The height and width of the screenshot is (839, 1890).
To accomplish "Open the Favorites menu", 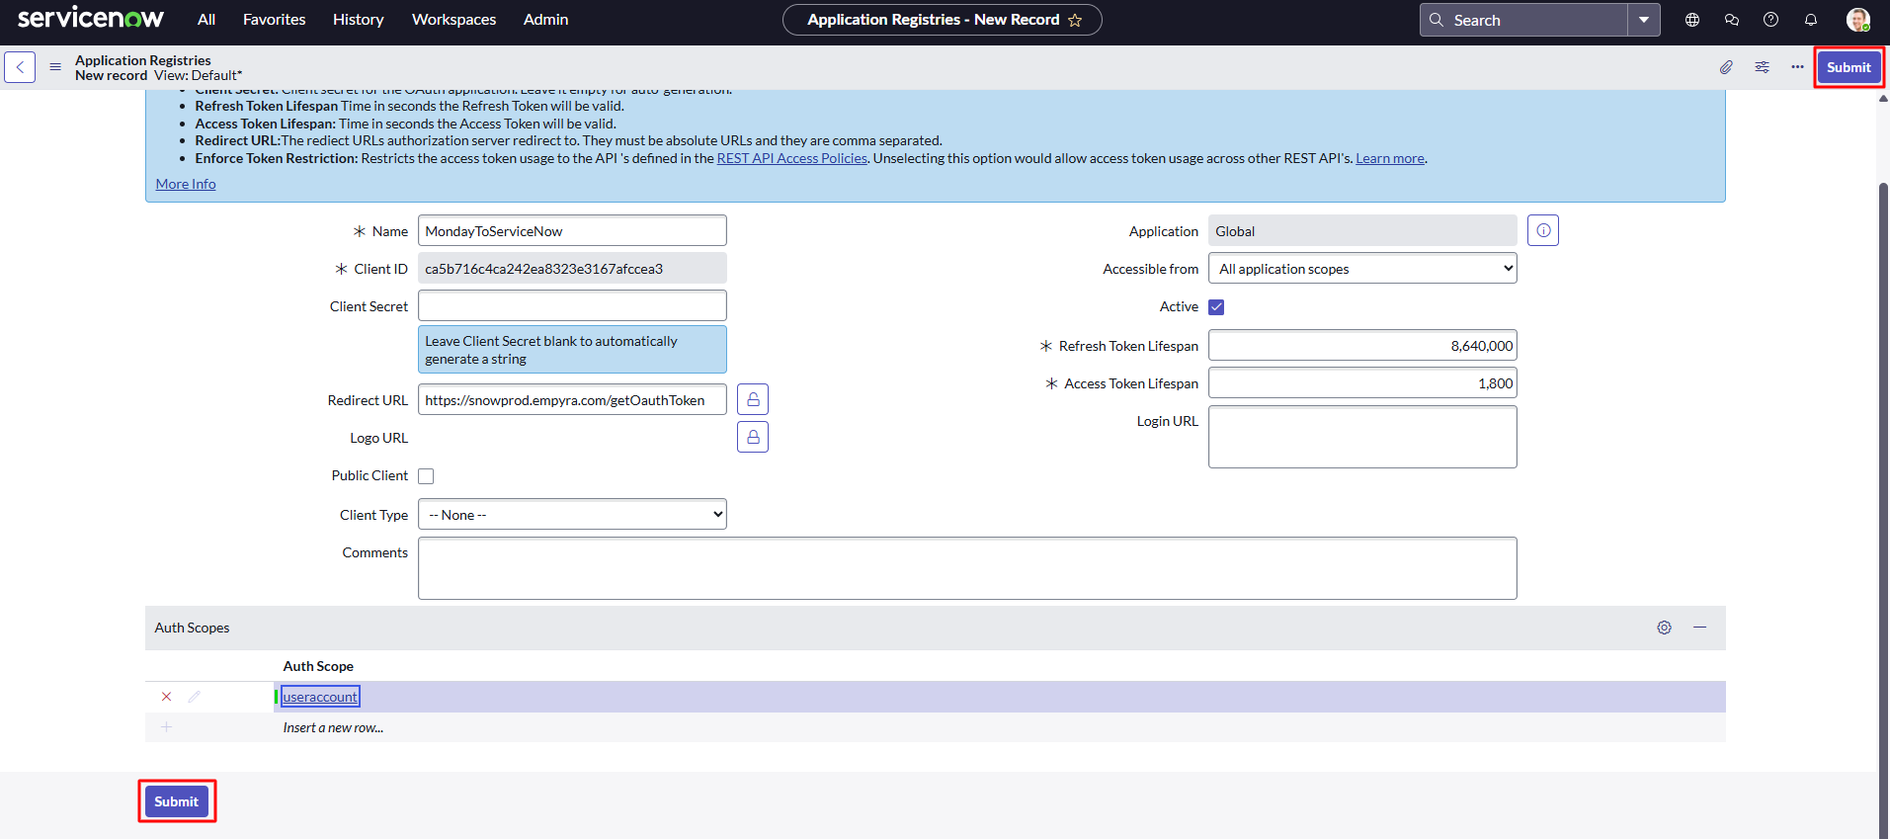I will click(275, 20).
